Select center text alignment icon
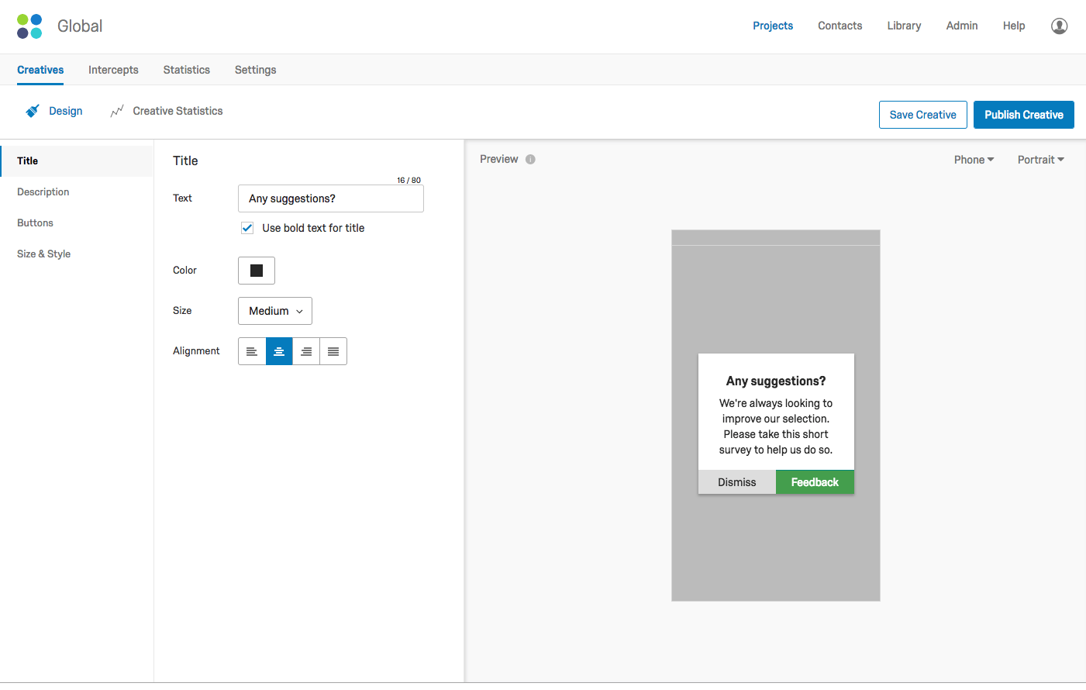Image resolution: width=1086 pixels, height=690 pixels. [x=279, y=351]
